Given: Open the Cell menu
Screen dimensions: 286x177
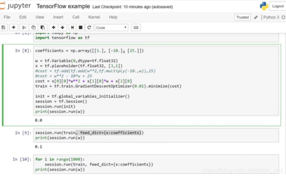Looking at the screenshot, I should point(76,17).
